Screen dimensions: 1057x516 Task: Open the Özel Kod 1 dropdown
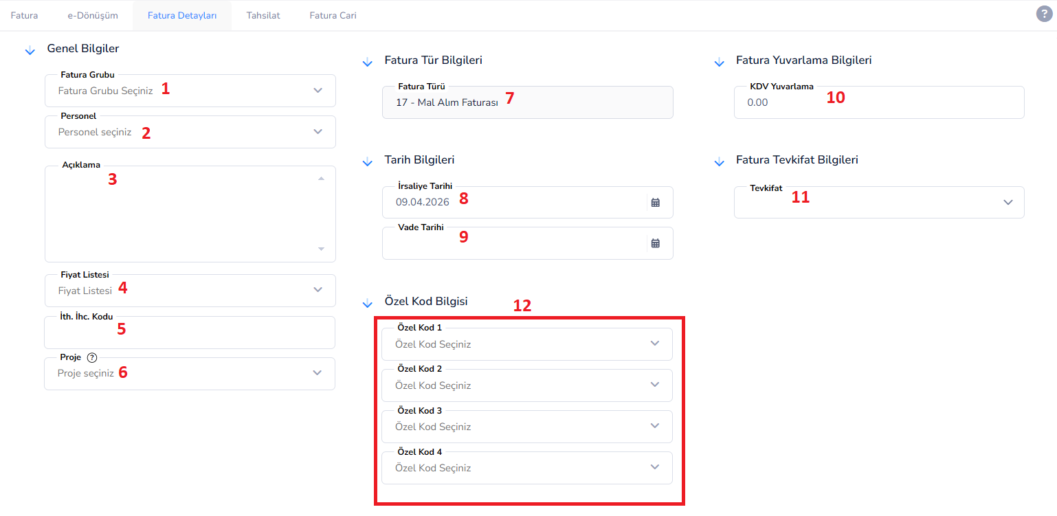point(527,344)
